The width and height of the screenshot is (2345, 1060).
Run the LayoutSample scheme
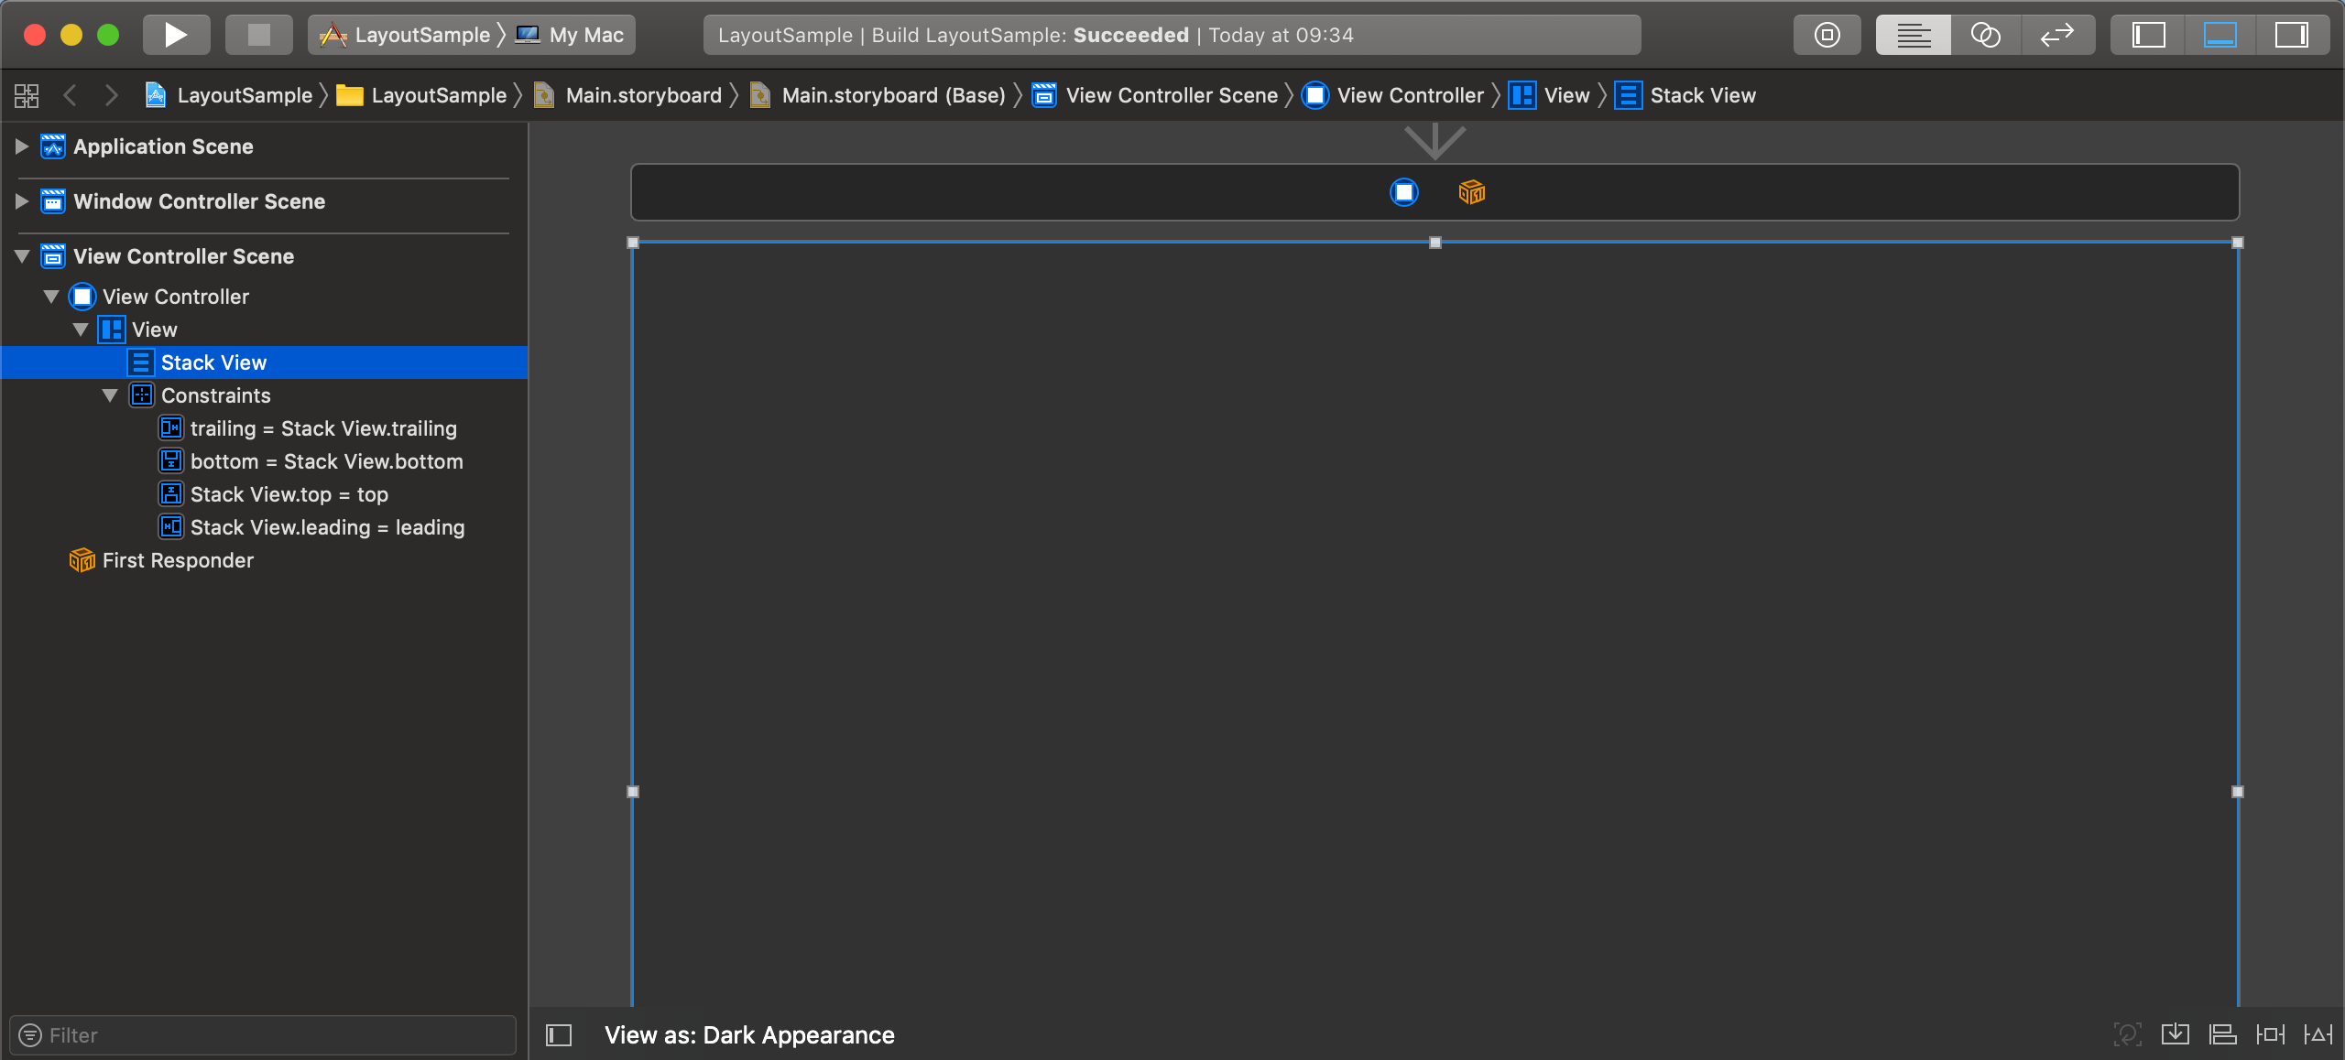click(176, 34)
